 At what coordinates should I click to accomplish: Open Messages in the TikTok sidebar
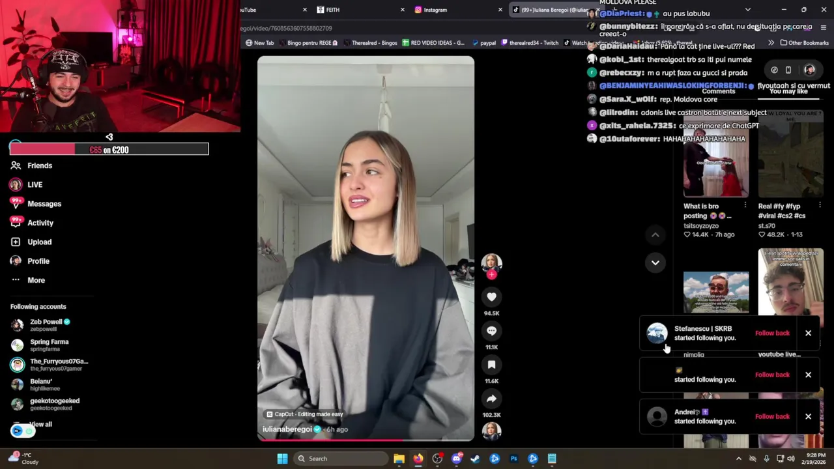[x=35, y=204]
